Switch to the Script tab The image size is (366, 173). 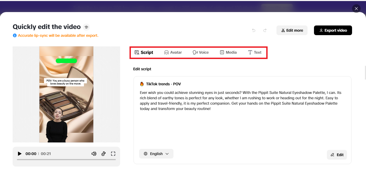click(144, 52)
